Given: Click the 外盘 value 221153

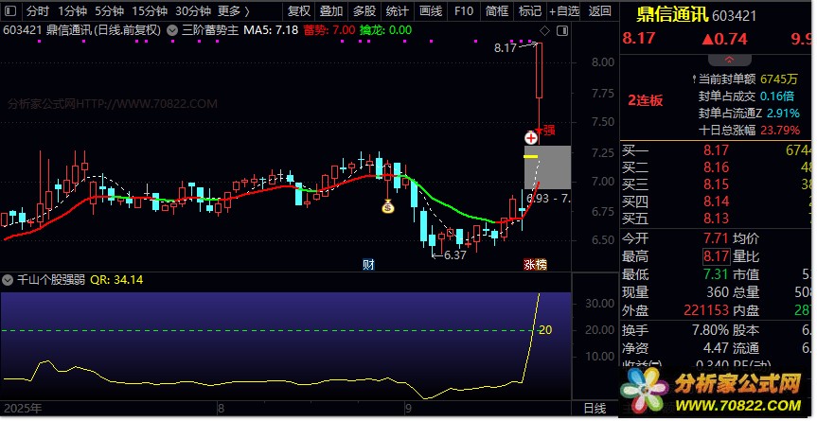Looking at the screenshot, I should (x=706, y=310).
